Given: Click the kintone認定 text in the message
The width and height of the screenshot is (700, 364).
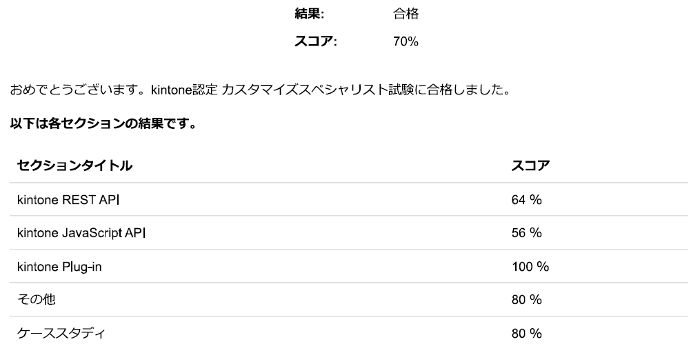Looking at the screenshot, I should click(x=181, y=90).
